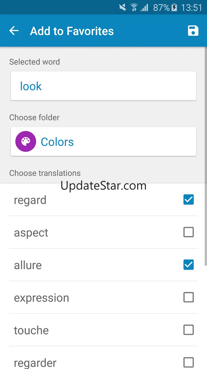207x369 pixels.
Task: Check the aspect translation checkbox
Action: 188,232
